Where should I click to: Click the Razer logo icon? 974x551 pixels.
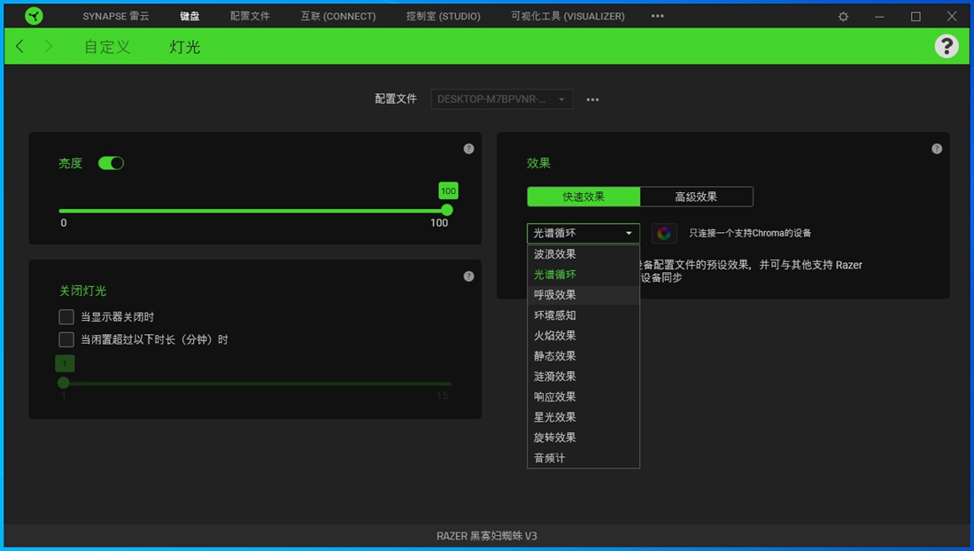coord(34,15)
